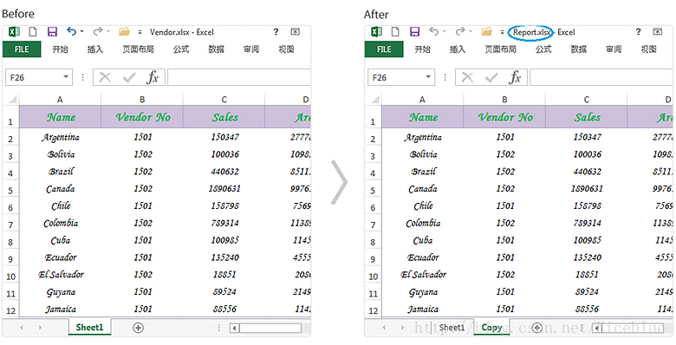Open Customize Quick Access dropdown in Vendor.xlsx
Image resolution: width=676 pixels, height=345 pixels.
pos(140,32)
